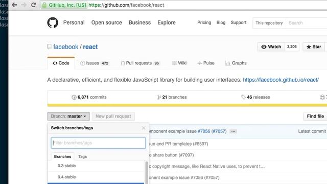The width and height of the screenshot is (327, 184).
Task: Open the Business nav item
Action: pyautogui.click(x=139, y=22)
